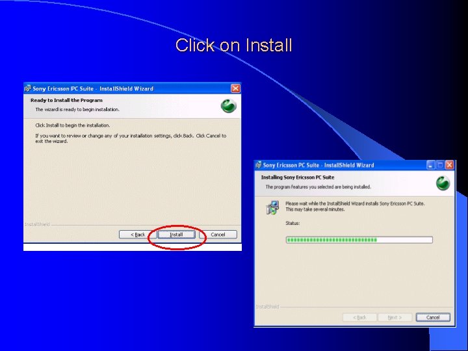Viewport: 468px width, 351px height.
Task: Click the computer setup icon beside Please wait text
Action: click(272, 207)
